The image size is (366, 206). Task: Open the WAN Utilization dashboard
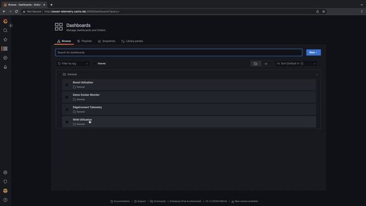(x=82, y=120)
